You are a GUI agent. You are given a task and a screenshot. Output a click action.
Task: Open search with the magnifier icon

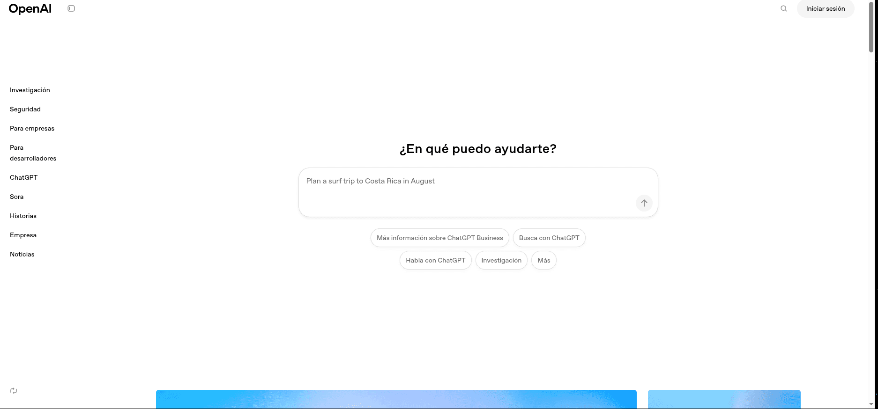783,8
